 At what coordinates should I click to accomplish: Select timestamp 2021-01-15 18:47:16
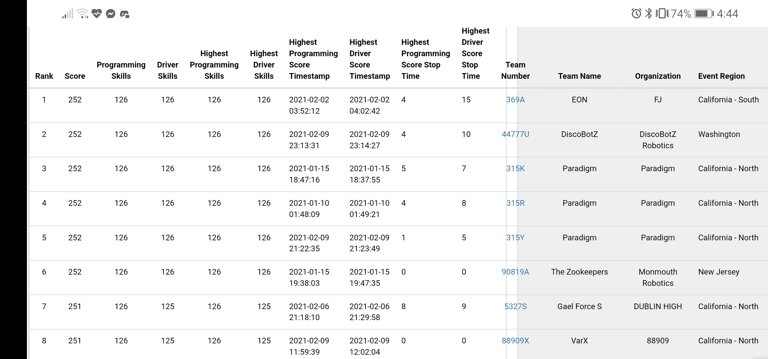click(309, 174)
